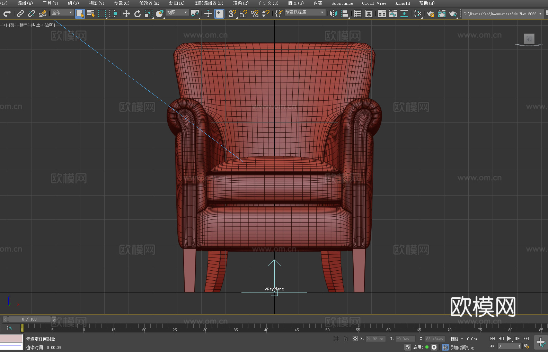Select the Rotate tool
Screen dimensions: 548x352
point(138,13)
